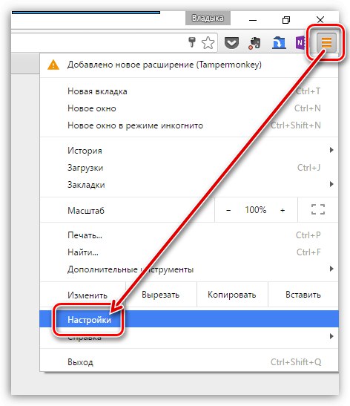350x406 pixels.
Task: Click the 100% zoom value
Action: (256, 210)
